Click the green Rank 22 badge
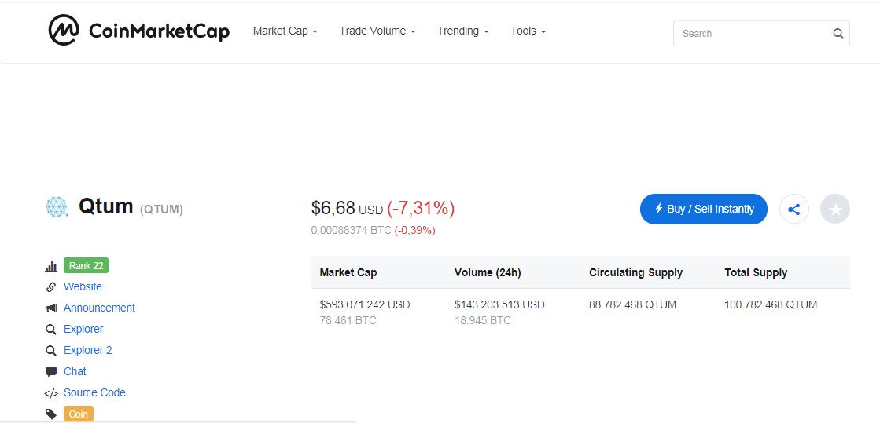The height and width of the screenshot is (423, 880). (86, 266)
